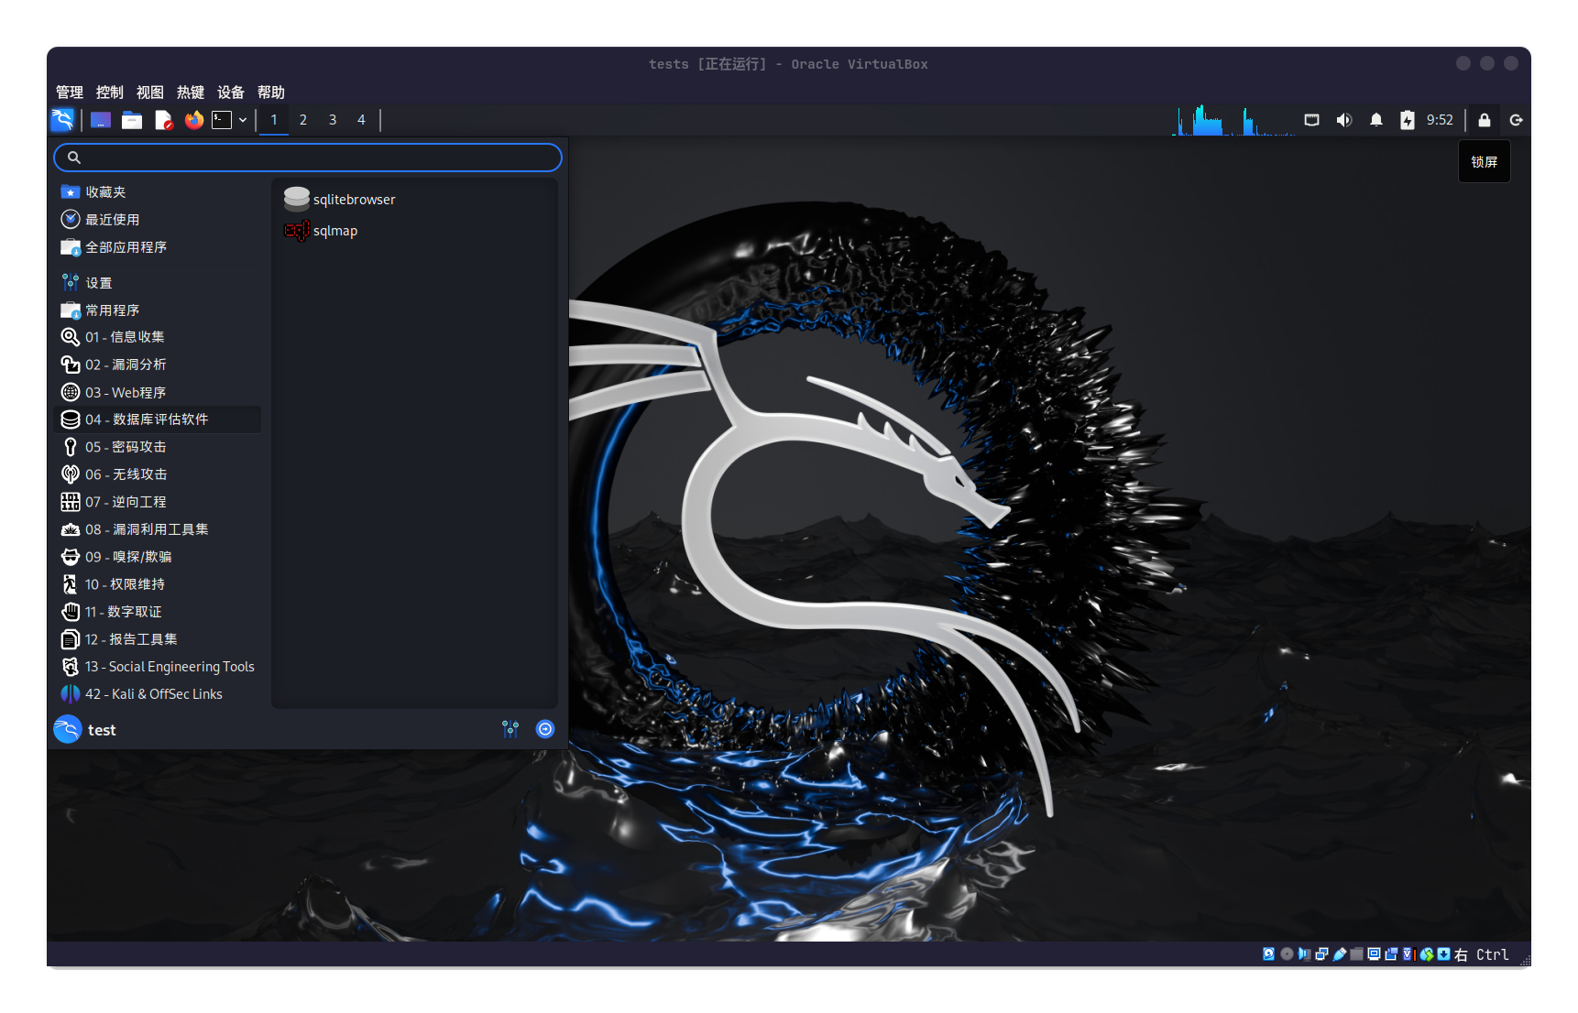
Task: Click the audio status bar indicator
Action: pos(1304,954)
